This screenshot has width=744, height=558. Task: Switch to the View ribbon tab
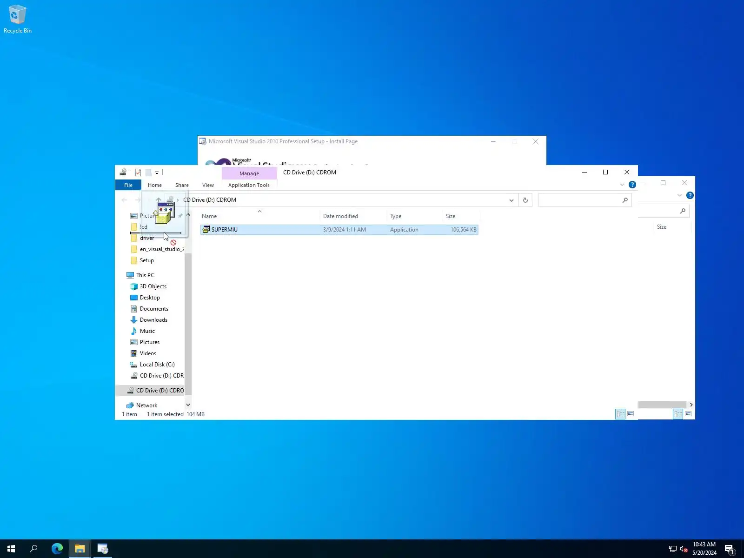(208, 185)
